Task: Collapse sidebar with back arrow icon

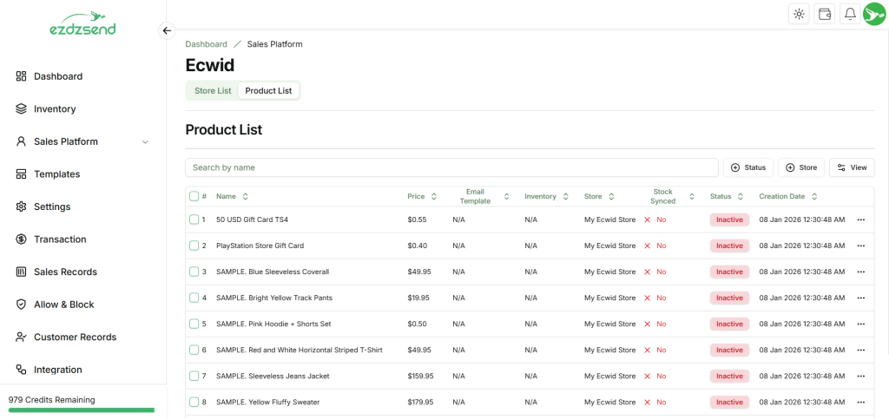Action: pos(168,30)
